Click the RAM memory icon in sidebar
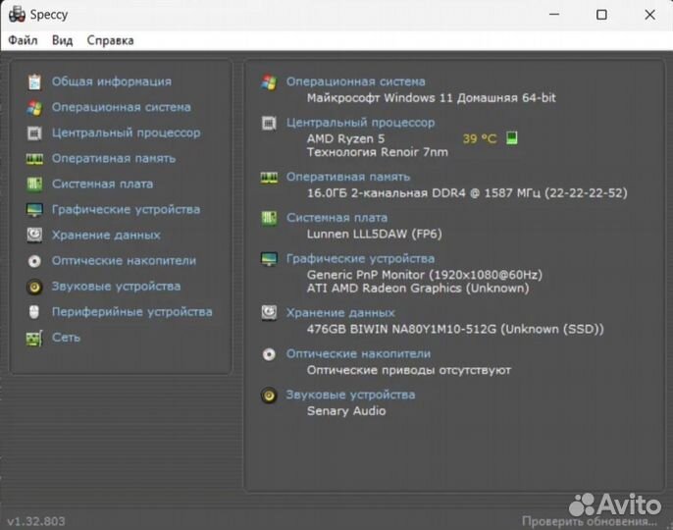The width and height of the screenshot is (673, 530). point(34,158)
